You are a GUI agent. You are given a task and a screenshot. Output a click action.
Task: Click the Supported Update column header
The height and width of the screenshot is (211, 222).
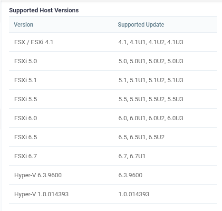(x=164, y=25)
